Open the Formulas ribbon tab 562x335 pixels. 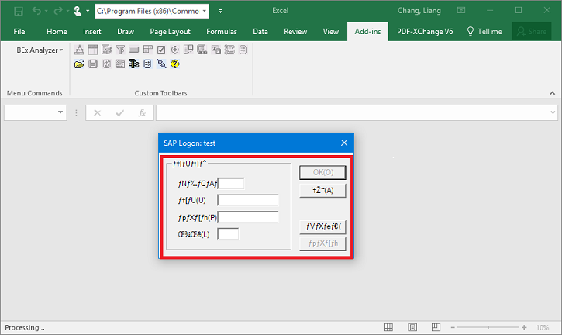point(222,32)
